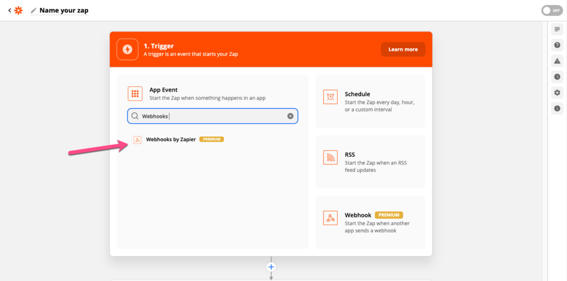
Task: Choose the Webhook trigger card
Action: click(370, 222)
